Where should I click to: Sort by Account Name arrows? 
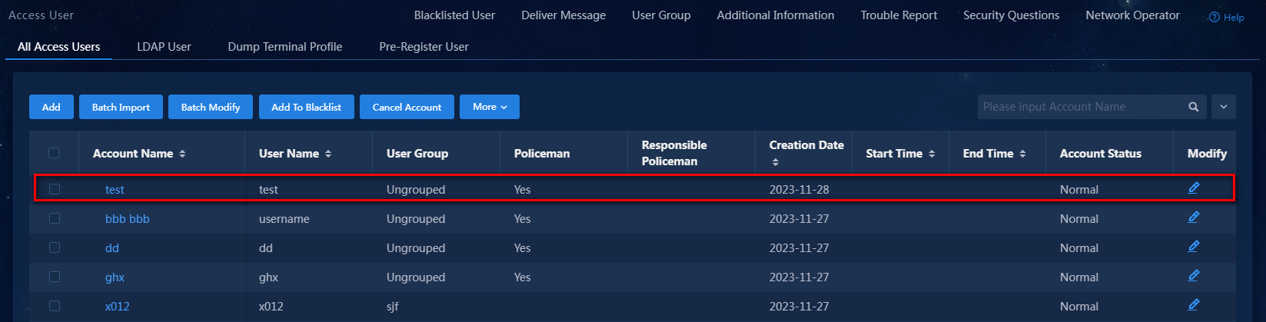(182, 154)
